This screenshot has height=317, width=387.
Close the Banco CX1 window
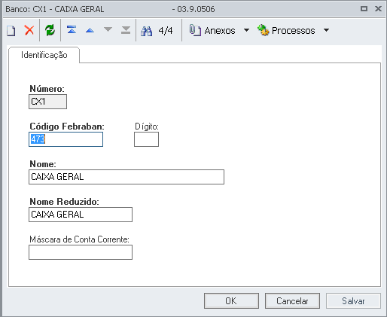coord(378,9)
